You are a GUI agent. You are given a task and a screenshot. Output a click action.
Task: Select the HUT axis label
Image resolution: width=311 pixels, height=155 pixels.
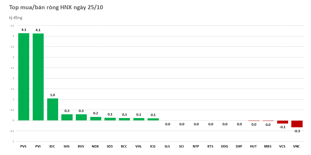pyautogui.click(x=253, y=146)
